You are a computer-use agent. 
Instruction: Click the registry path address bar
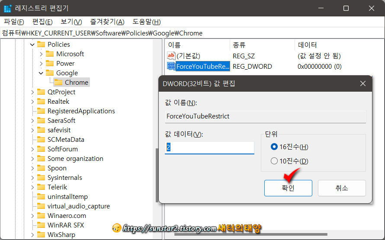point(192,33)
